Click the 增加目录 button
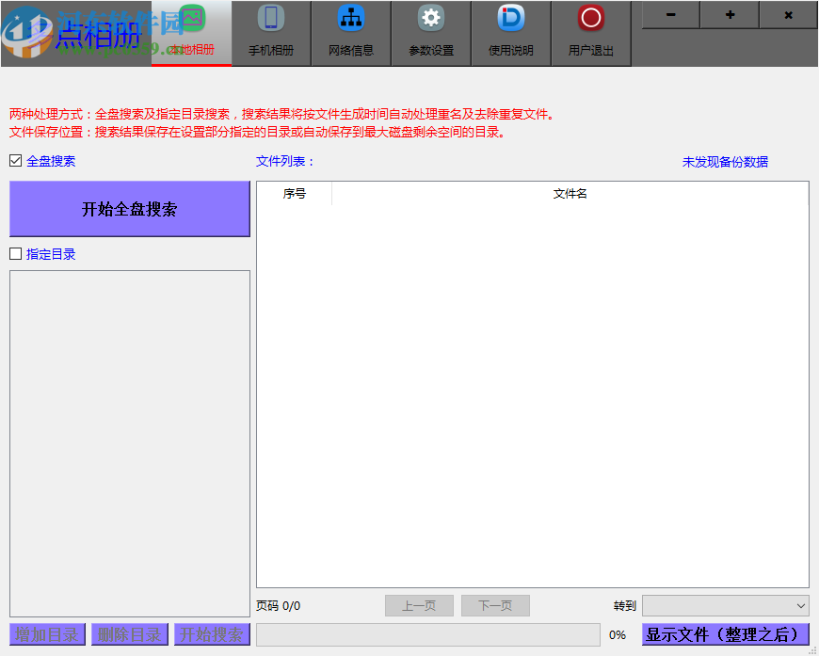 [x=47, y=634]
